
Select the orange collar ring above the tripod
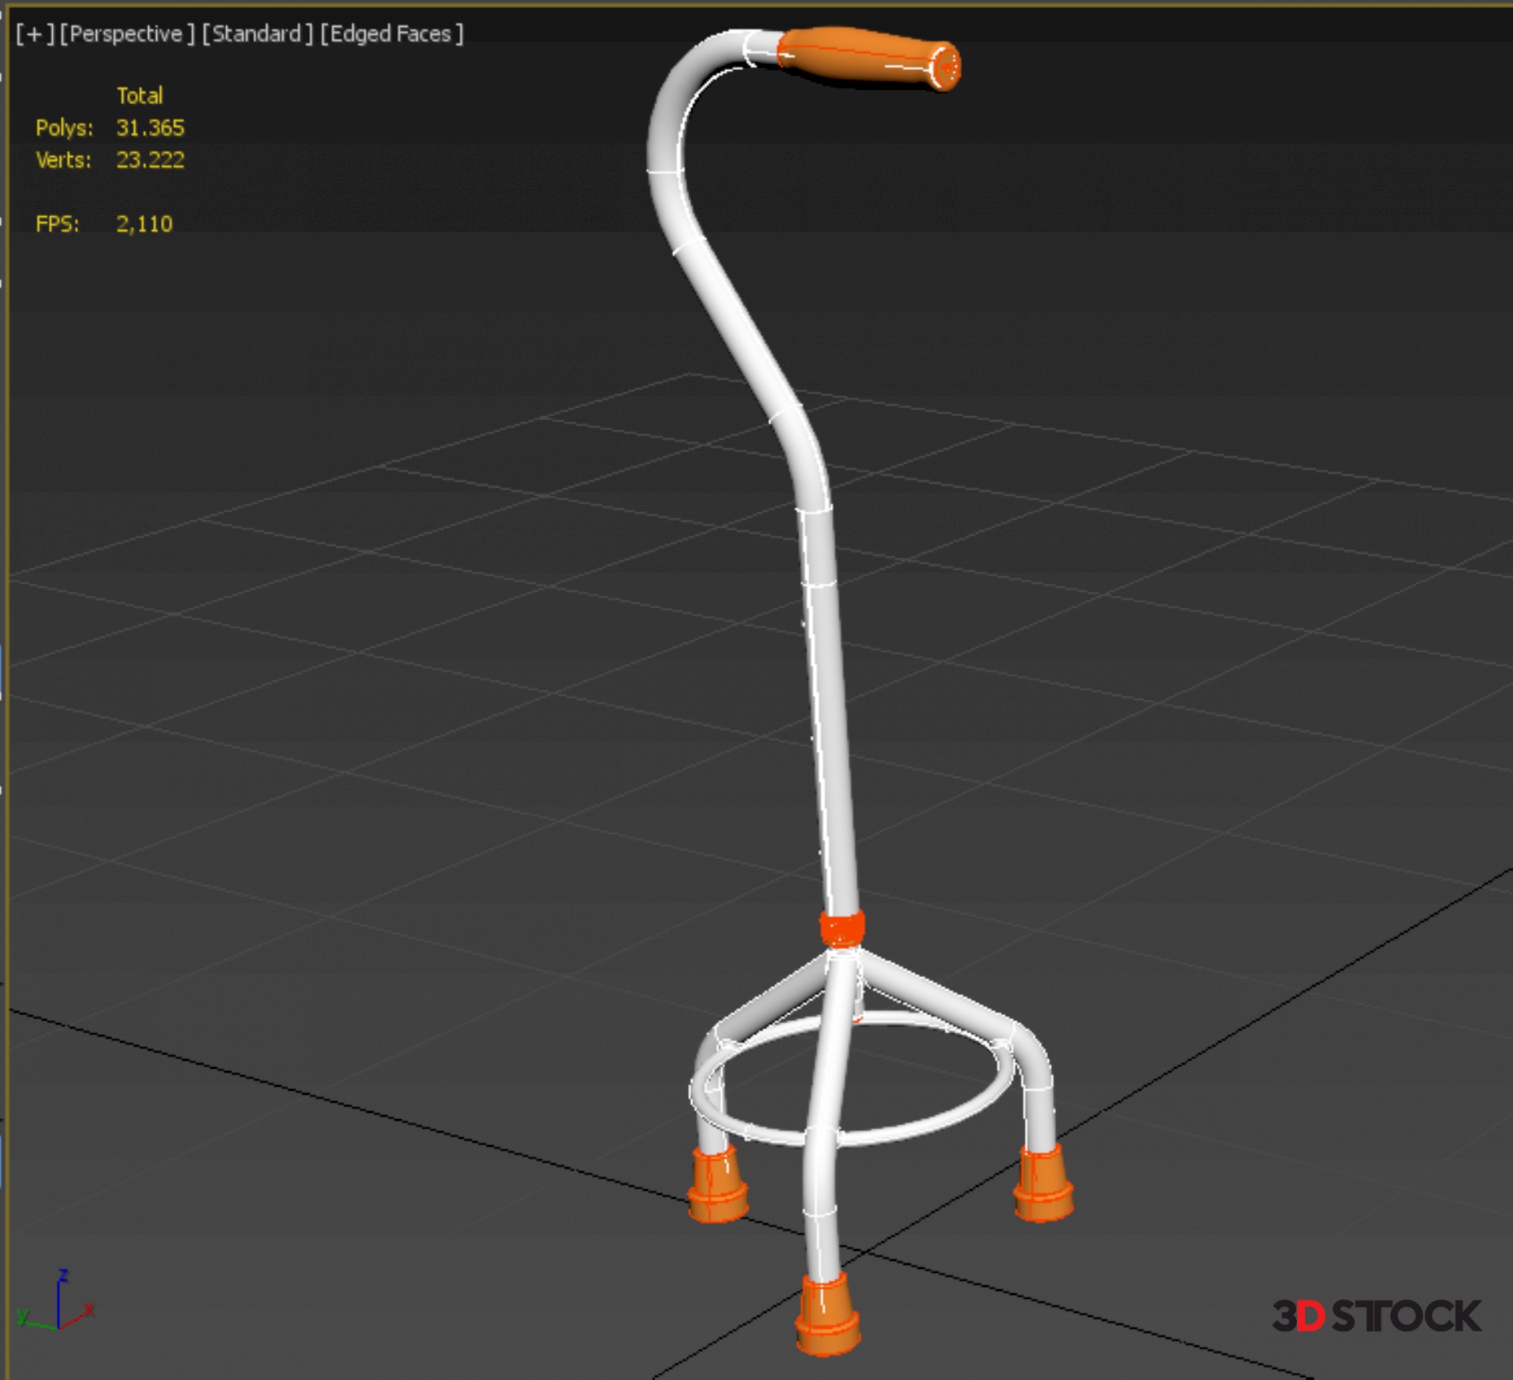pyautogui.click(x=842, y=928)
